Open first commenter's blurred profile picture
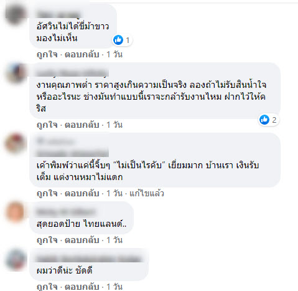The image size is (298, 291). tap(16, 14)
